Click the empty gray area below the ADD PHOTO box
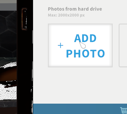Screen dimensions: 127x114 tap(80, 85)
